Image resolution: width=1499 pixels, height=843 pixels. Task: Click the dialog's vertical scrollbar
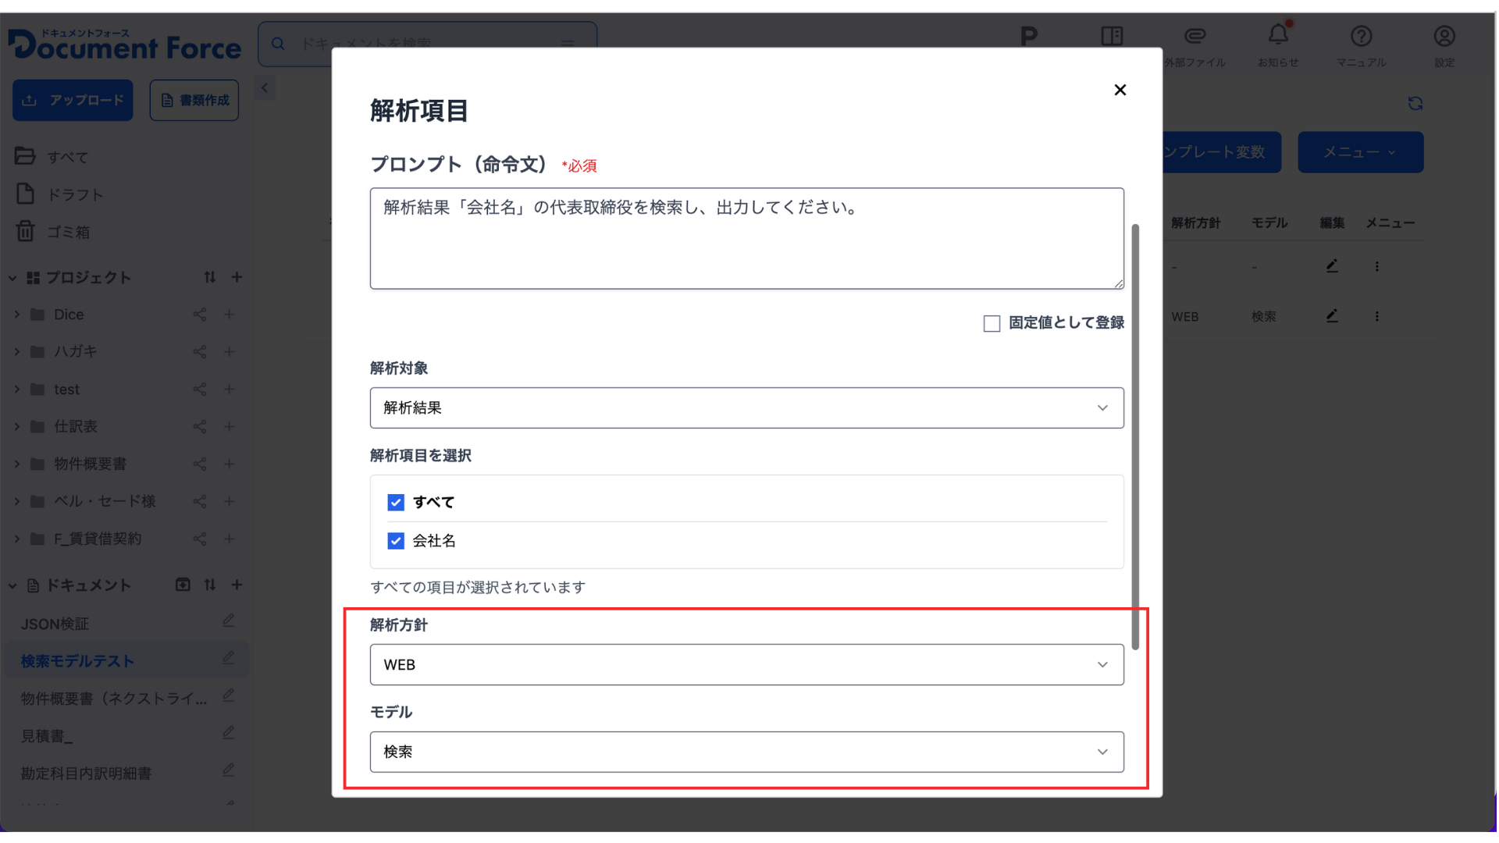[1136, 437]
